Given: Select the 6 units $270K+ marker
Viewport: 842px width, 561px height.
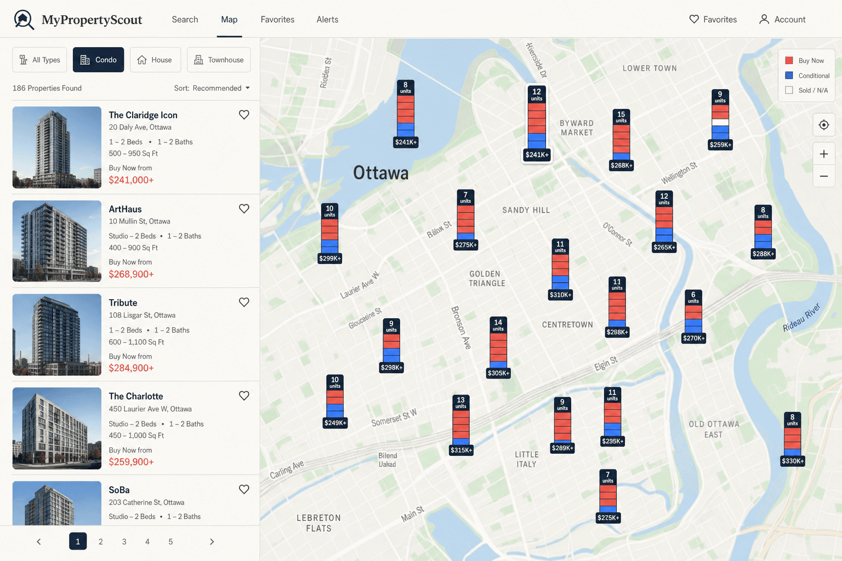Looking at the screenshot, I should click(x=693, y=317).
